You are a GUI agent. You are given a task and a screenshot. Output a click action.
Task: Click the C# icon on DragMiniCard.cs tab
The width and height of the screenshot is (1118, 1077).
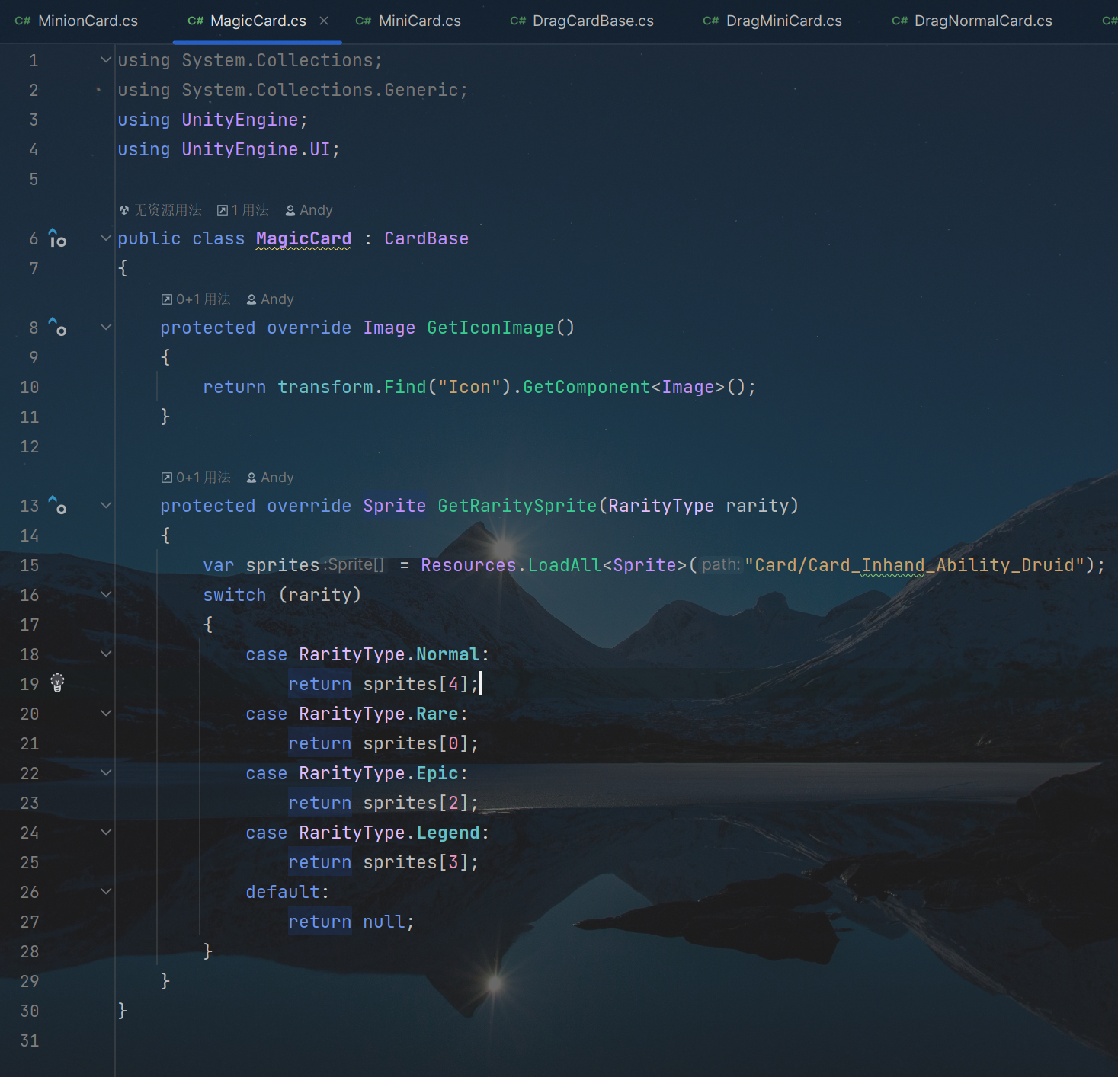(x=711, y=21)
